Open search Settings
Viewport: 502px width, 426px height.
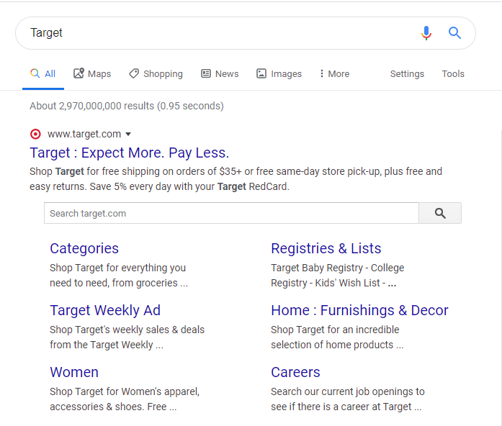tap(407, 74)
